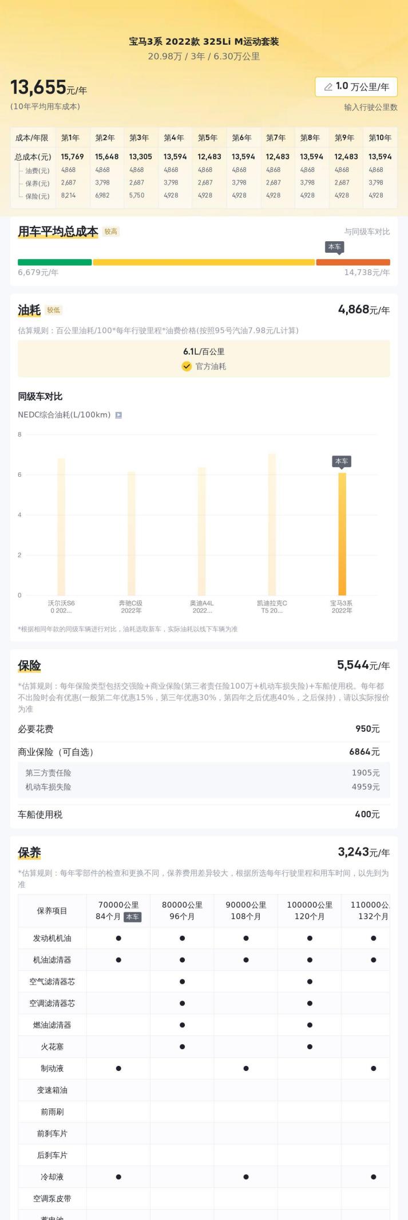Click the 输入行驶公里数 hint text
The width and height of the screenshot is (408, 1220).
[370, 107]
